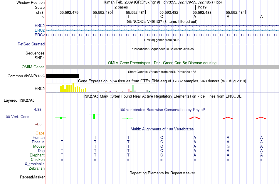Click Short Genetic Variants dbSNP release title
Image resolution: width=279 pixels, height=184 pixels.
tap(162, 72)
